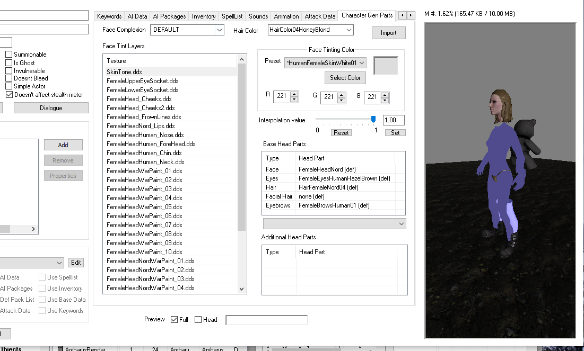Enable the Use Spelllist checkbox

pyautogui.click(x=42, y=277)
